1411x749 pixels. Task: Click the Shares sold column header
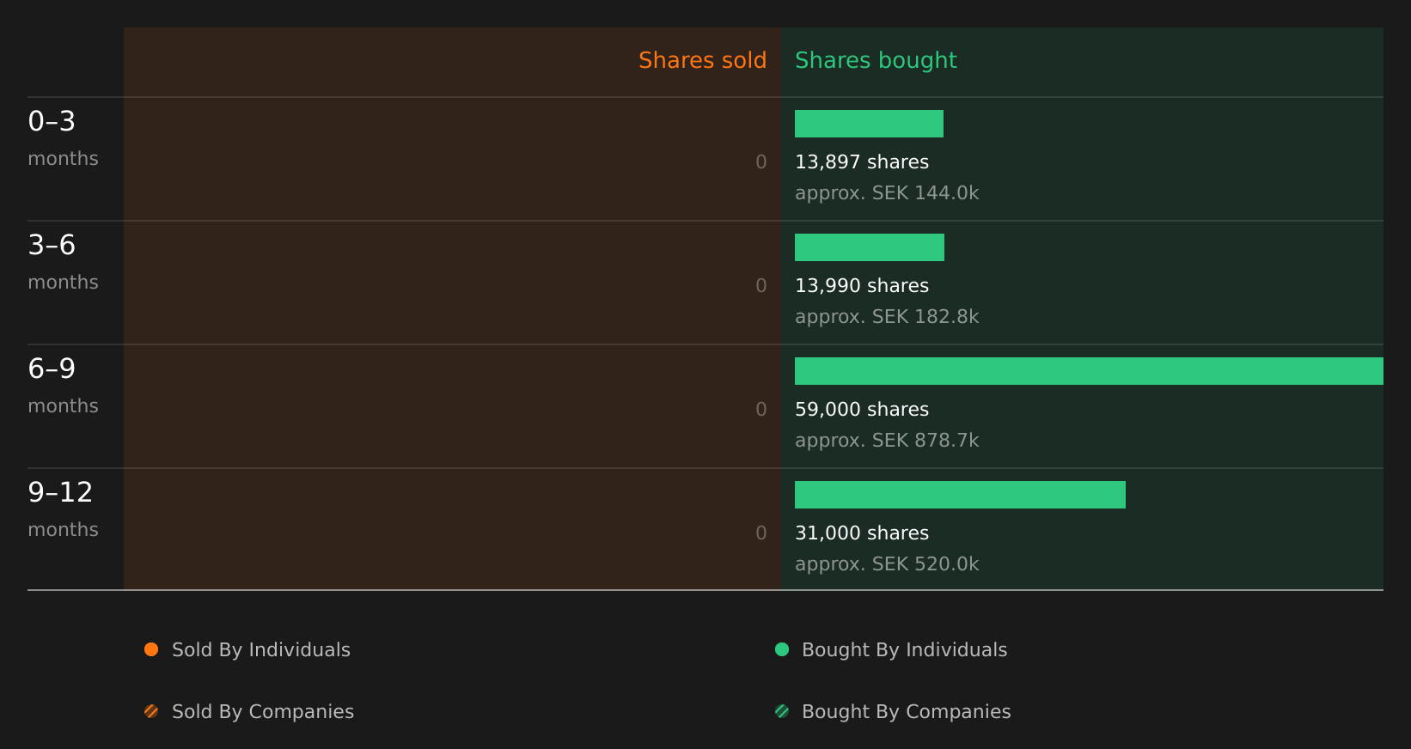coord(702,60)
